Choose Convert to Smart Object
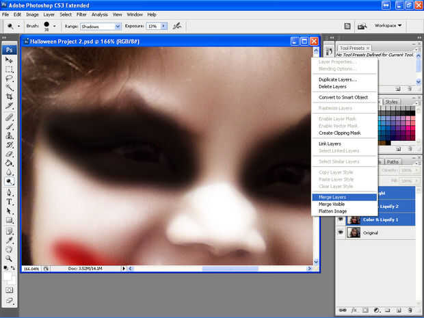Viewport: 424px width, 318px height. (344, 97)
